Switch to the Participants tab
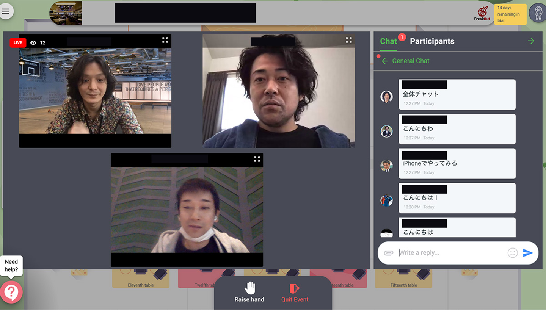Image resolution: width=546 pixels, height=310 pixels. (432, 41)
